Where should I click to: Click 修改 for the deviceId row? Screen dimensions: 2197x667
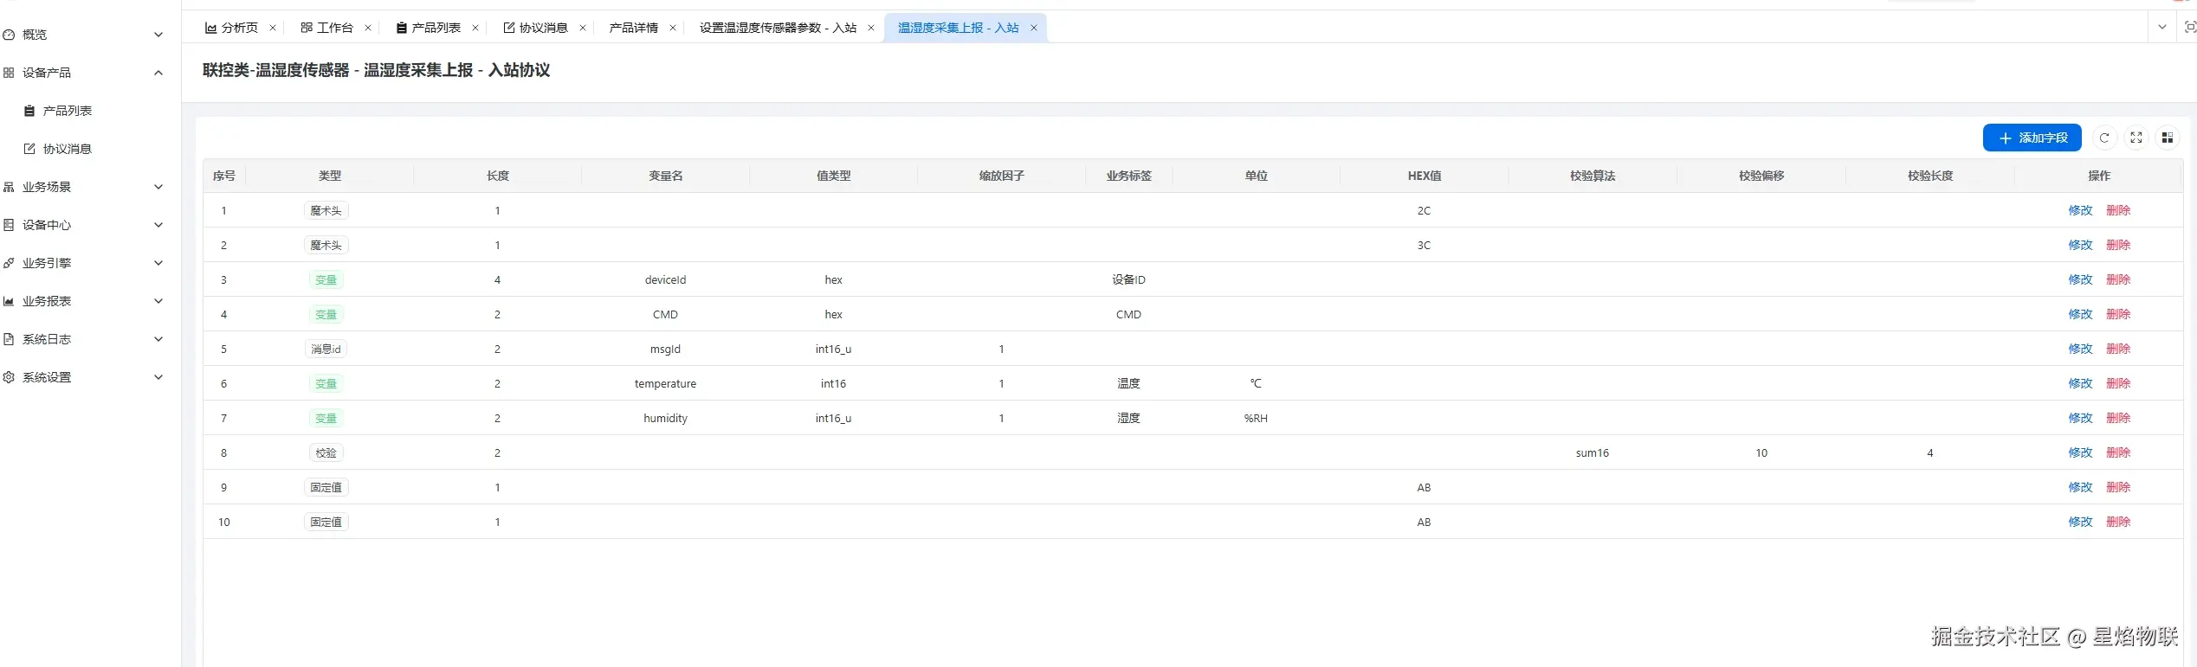2080,279
